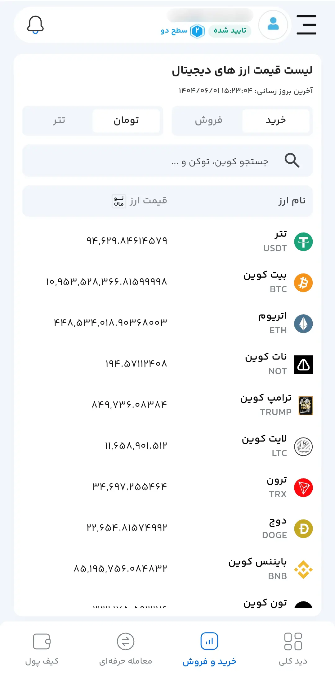Select the Bitcoin BTC coin icon
This screenshot has height=676, width=335.
pos(303,283)
